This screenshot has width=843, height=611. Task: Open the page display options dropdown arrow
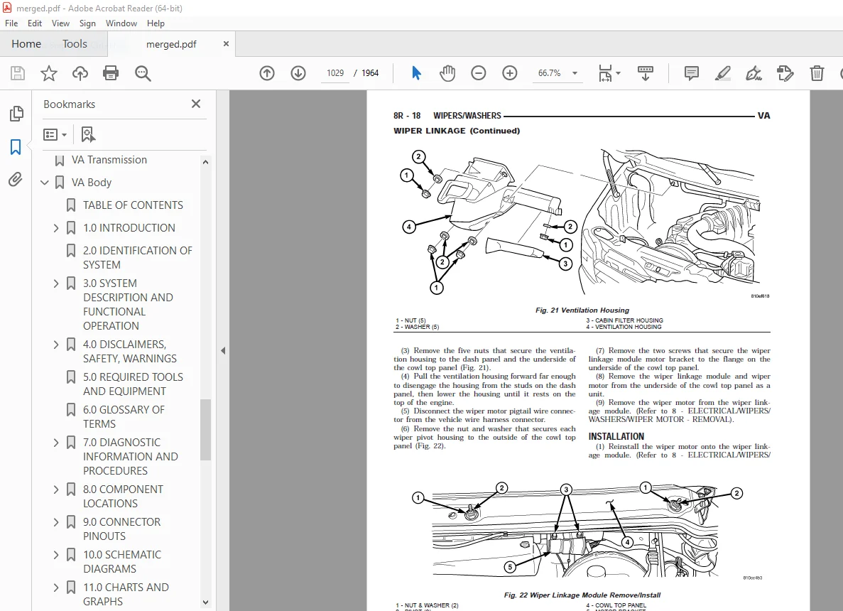(x=619, y=73)
